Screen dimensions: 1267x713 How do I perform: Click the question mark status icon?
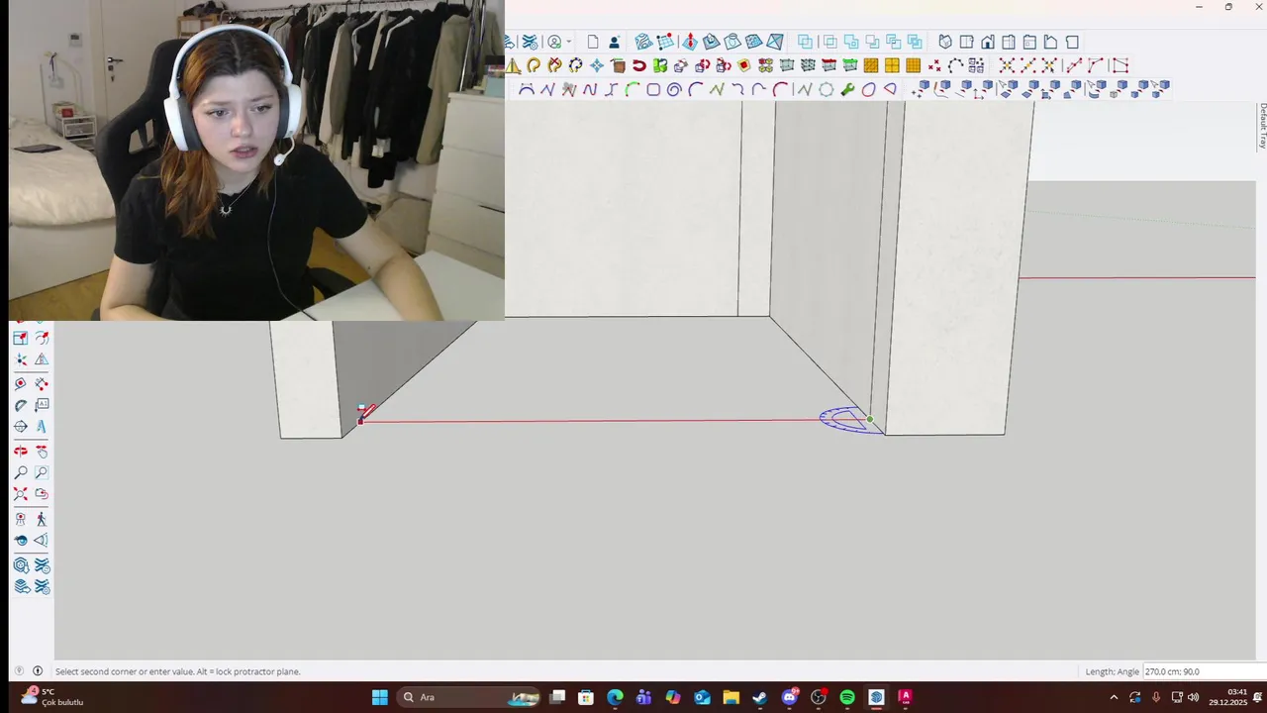(x=19, y=670)
